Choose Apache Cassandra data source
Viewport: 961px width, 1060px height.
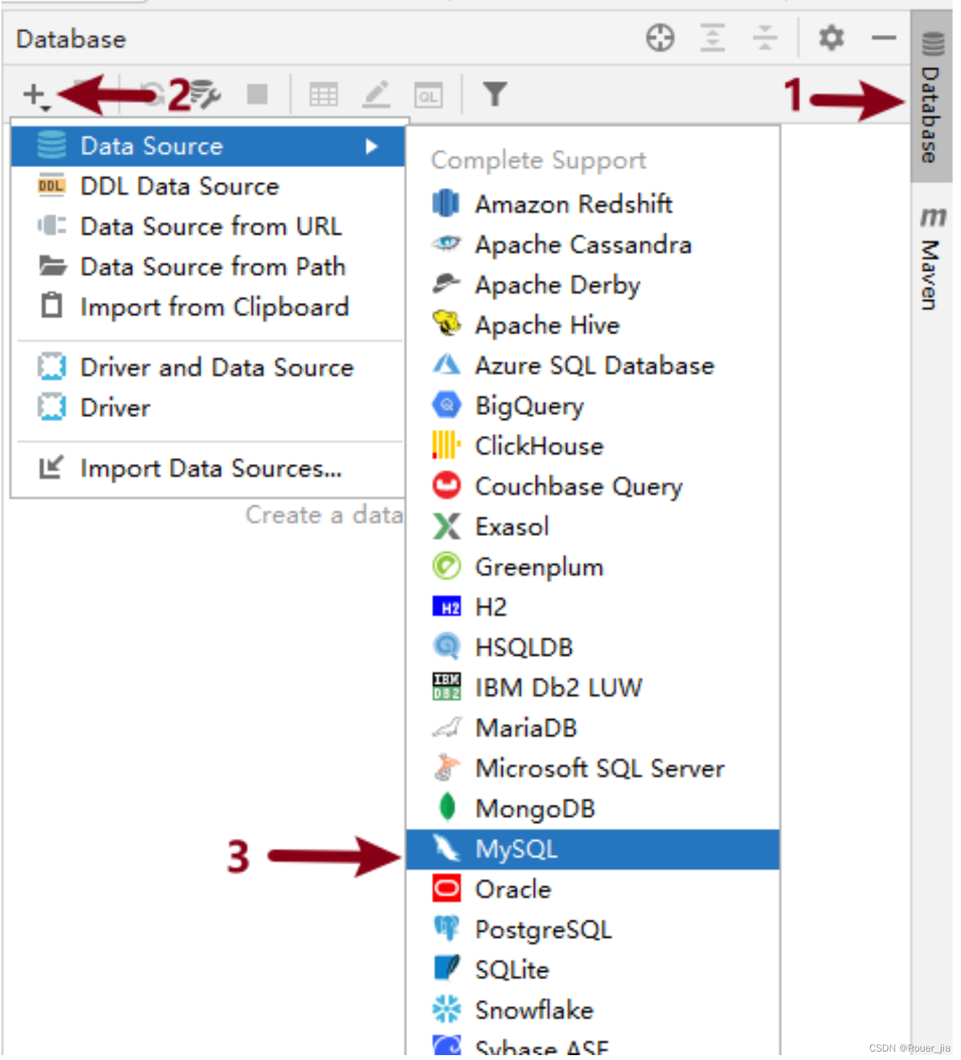pos(592,244)
